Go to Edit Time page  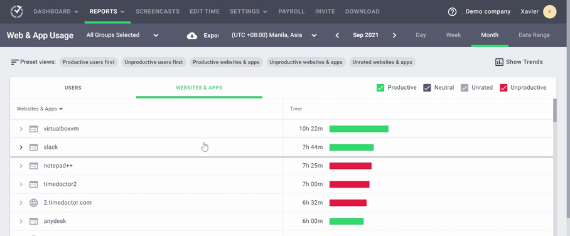pos(205,12)
